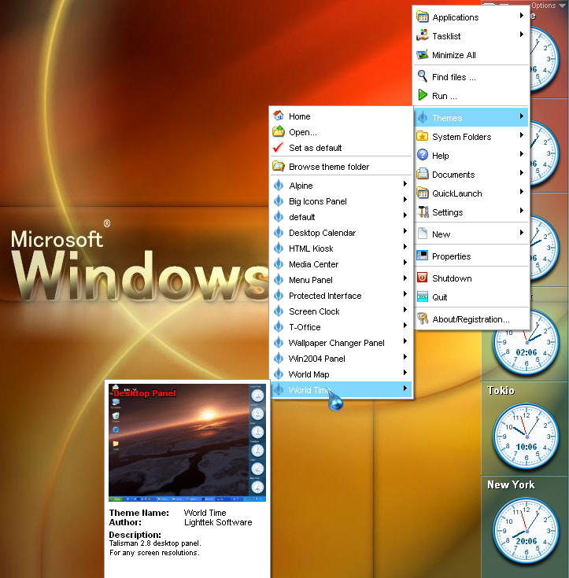Click the red checkmark Set as default icon
The height and width of the screenshot is (578, 569).
tap(279, 148)
